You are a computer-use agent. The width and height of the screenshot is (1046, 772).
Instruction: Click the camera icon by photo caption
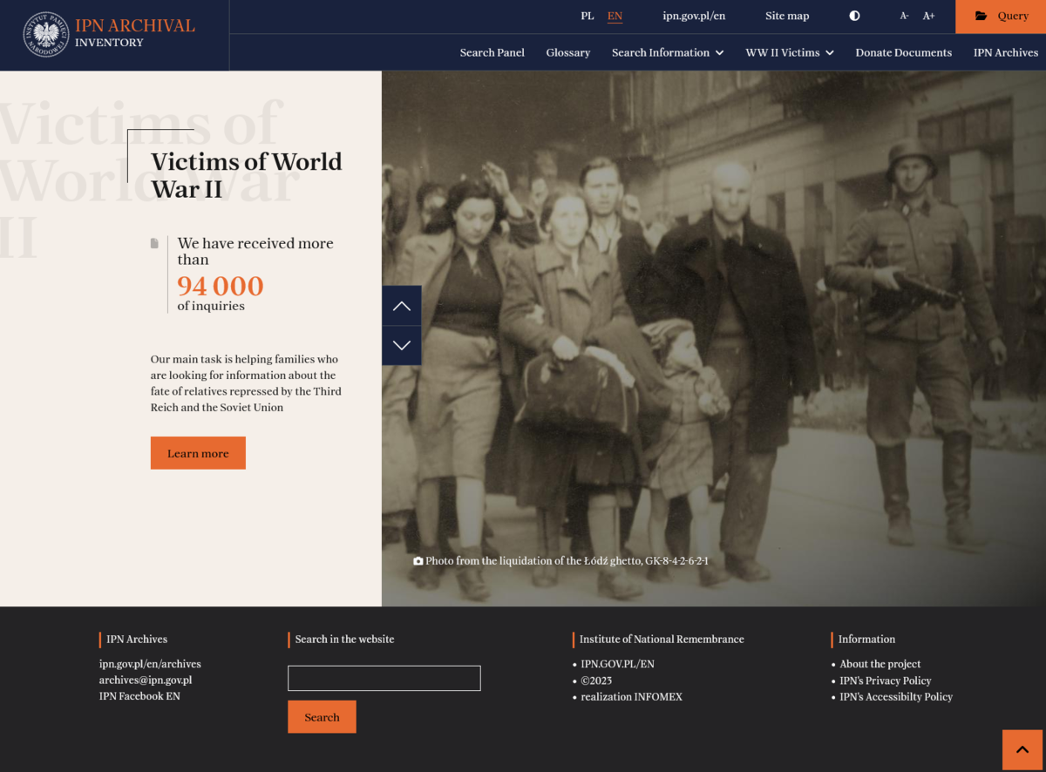click(x=418, y=561)
